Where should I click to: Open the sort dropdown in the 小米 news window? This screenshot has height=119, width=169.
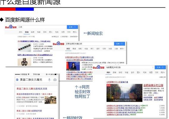click(x=74, y=37)
